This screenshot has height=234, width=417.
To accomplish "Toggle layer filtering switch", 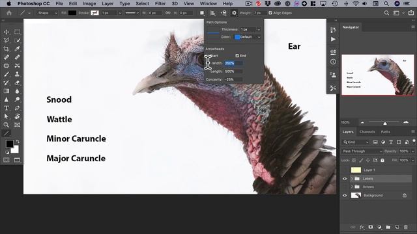I will (414, 142).
